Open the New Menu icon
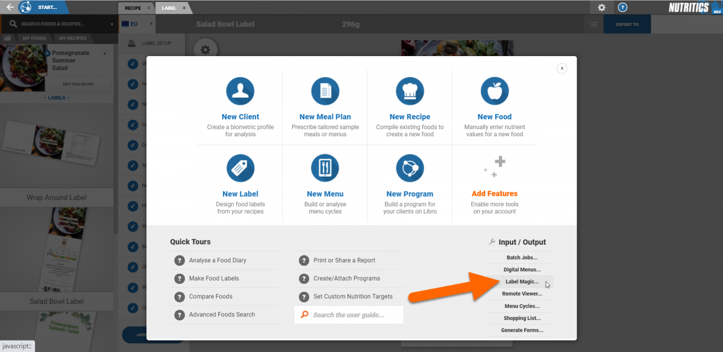The image size is (723, 352). click(325, 168)
